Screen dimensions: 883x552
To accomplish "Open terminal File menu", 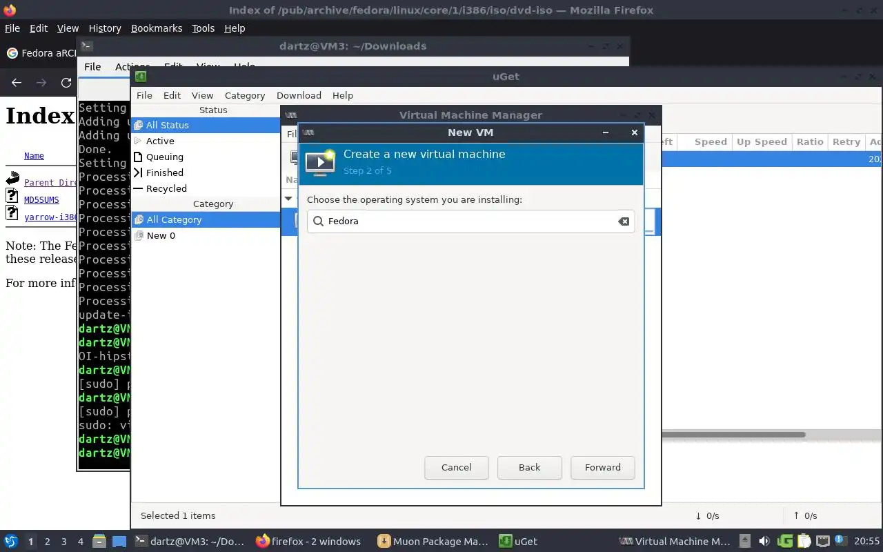I will [92, 67].
